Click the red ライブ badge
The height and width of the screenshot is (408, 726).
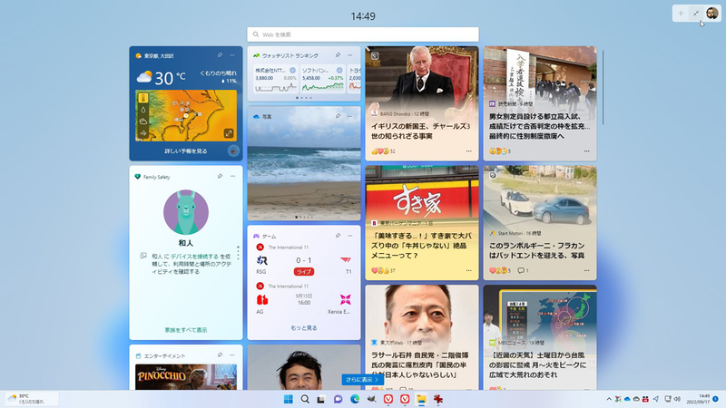(304, 271)
